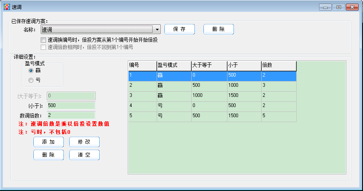
Task: Click the top 删除 scheme button
Action: pyautogui.click(x=218, y=29)
